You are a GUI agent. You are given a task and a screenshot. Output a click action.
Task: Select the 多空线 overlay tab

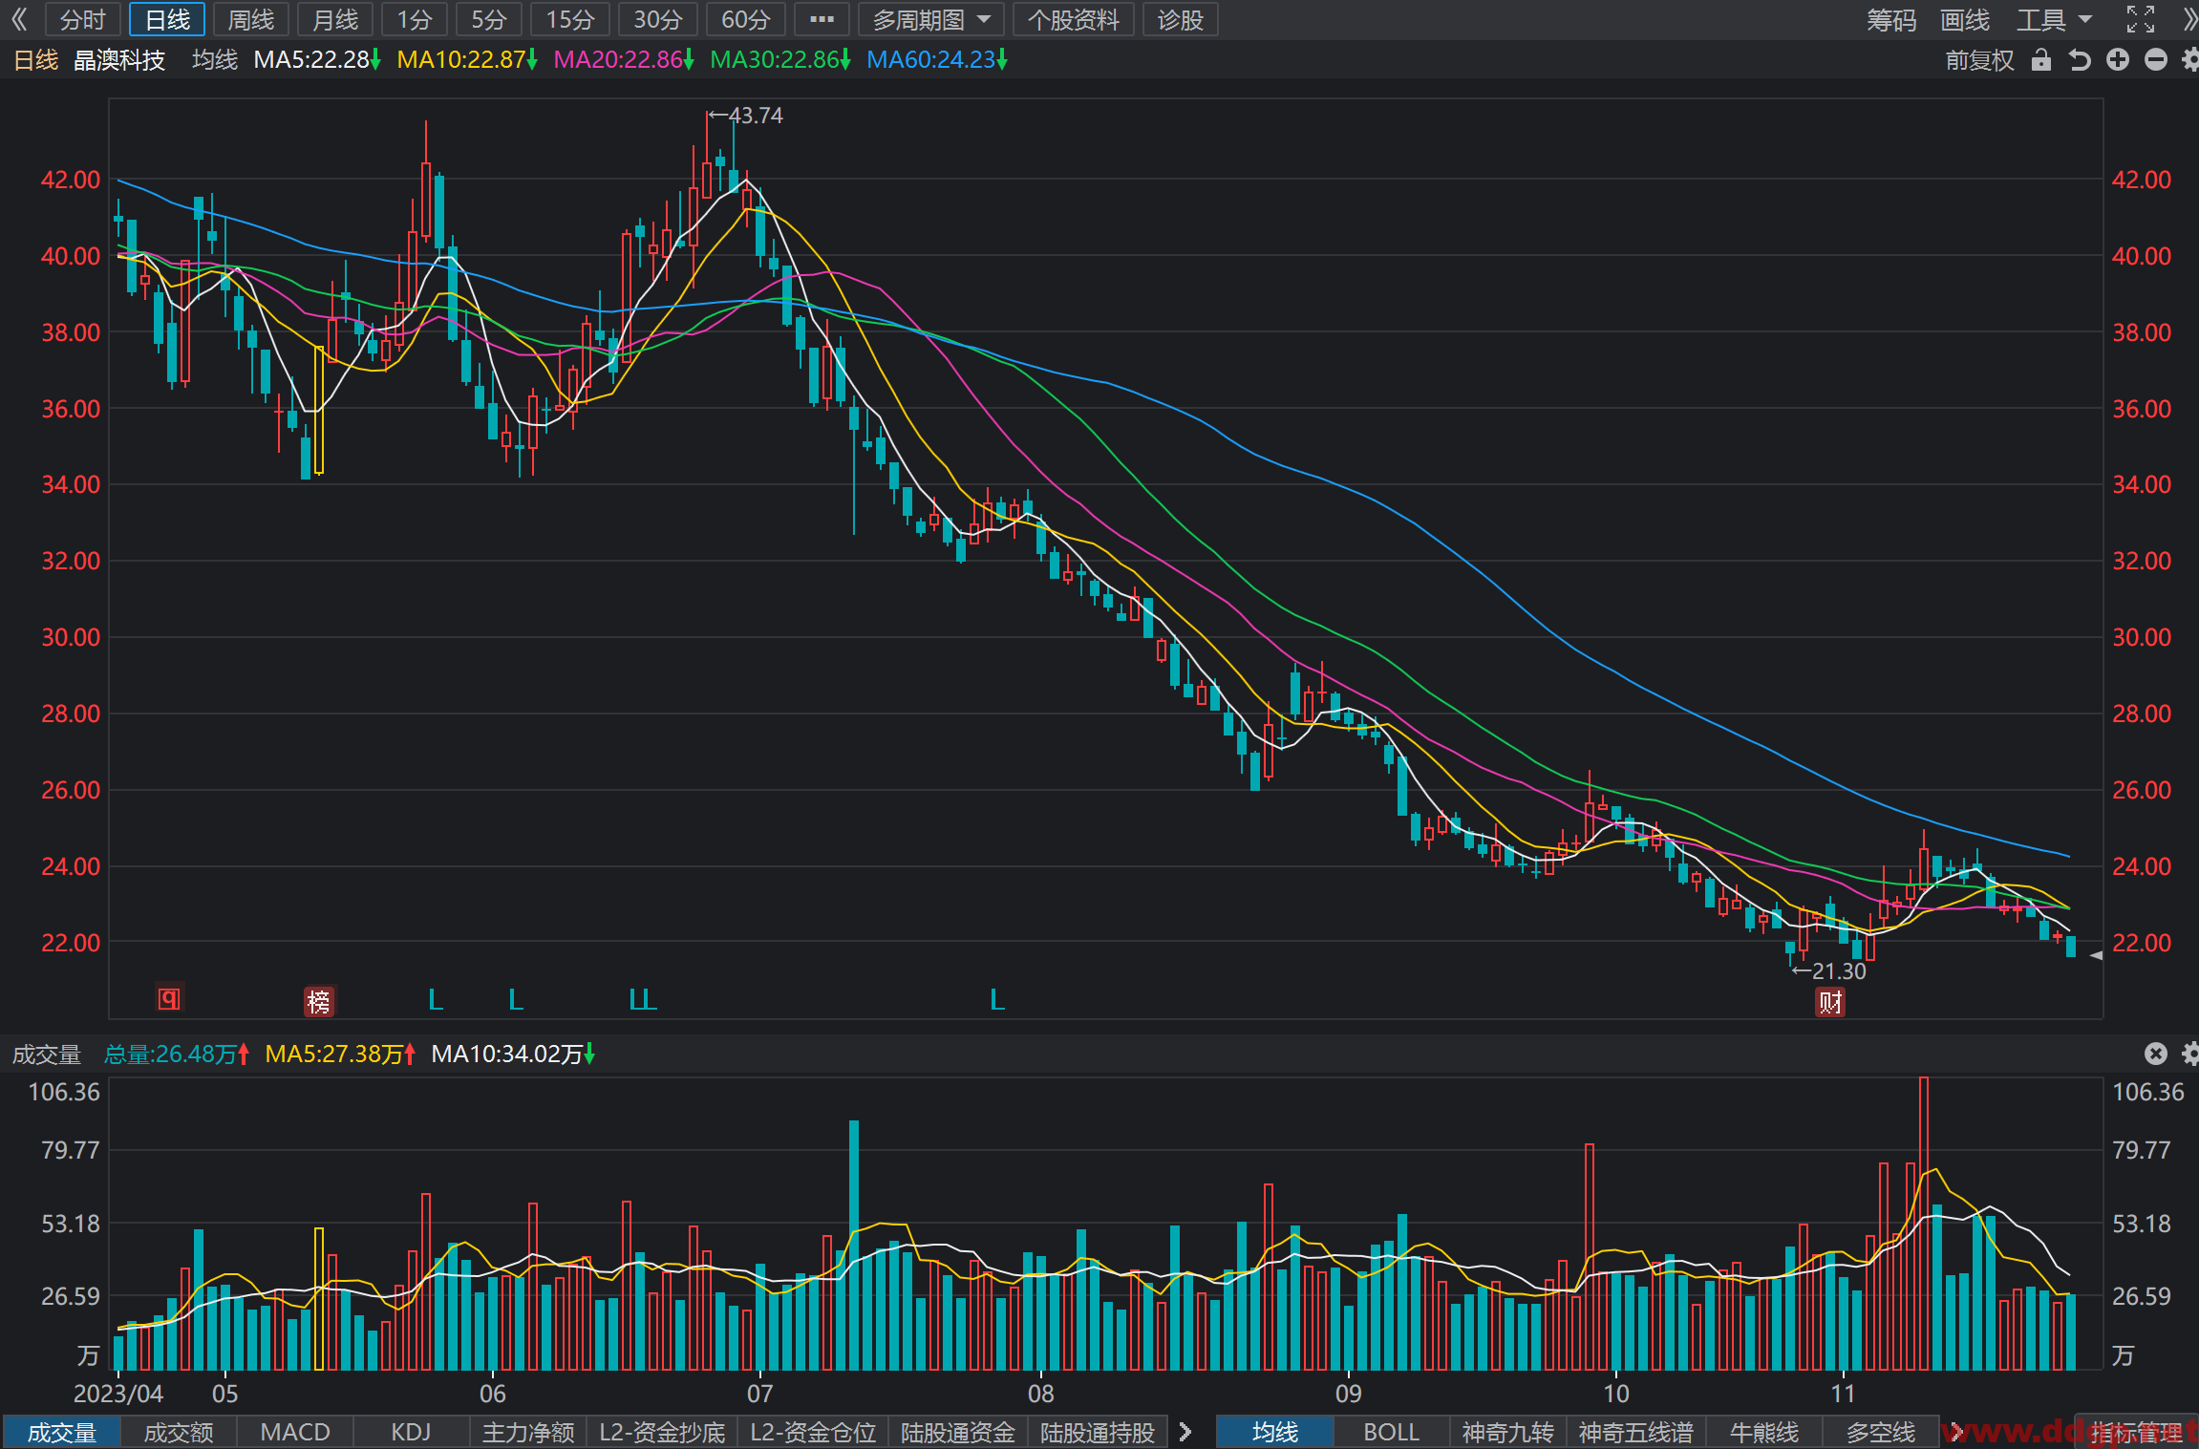pos(1880,1432)
